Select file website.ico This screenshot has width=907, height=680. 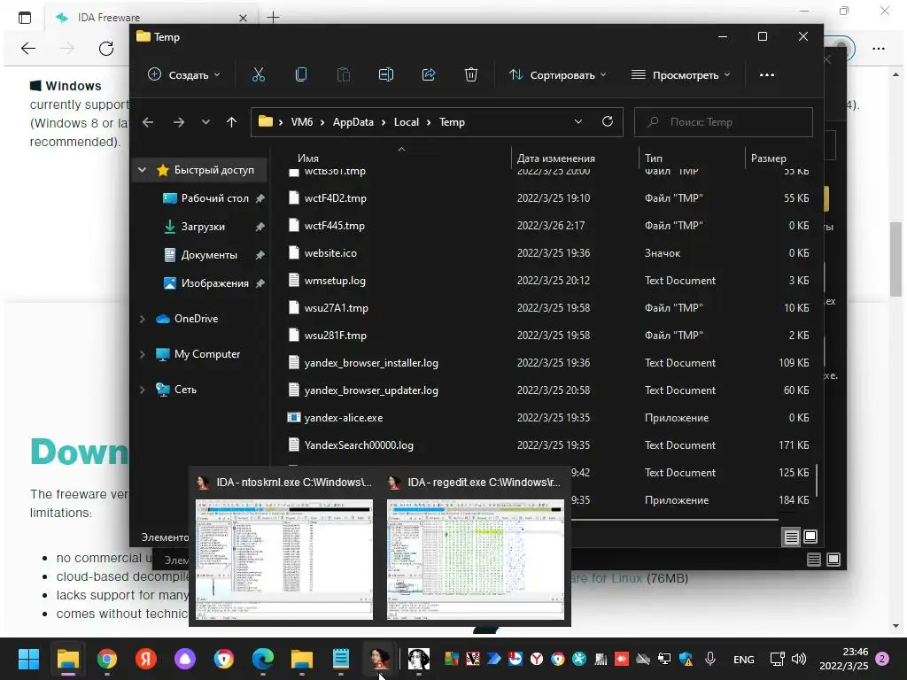point(330,253)
